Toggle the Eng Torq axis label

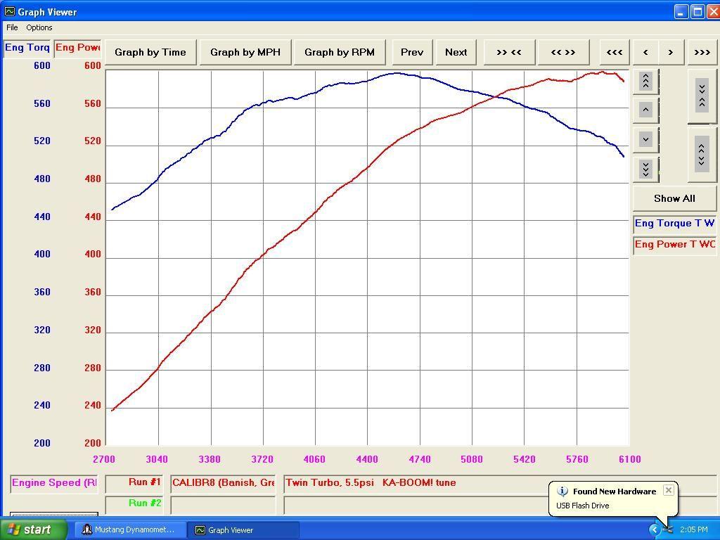27,48
